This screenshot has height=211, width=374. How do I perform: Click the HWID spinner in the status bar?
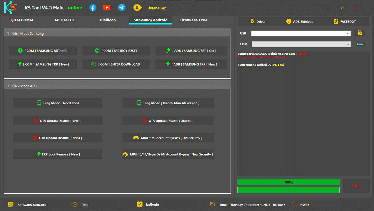tap(294, 204)
